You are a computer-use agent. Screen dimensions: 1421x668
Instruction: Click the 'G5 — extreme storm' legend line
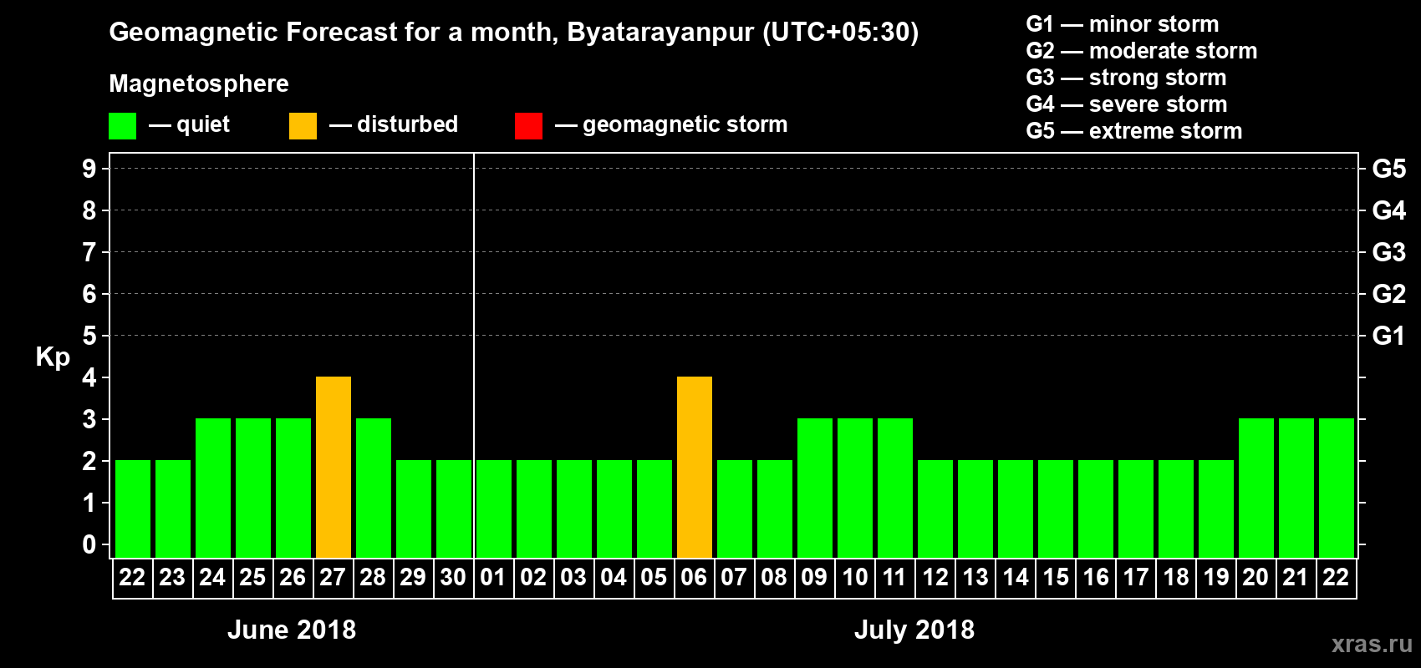click(x=1134, y=131)
